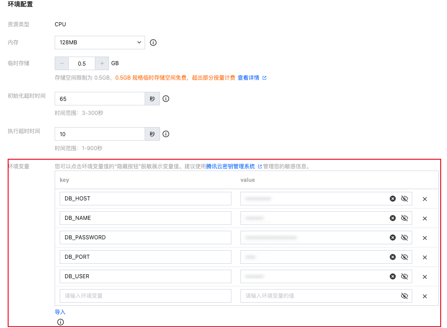Click the DB_PASSWORD key field
447x328 pixels.
(146, 238)
